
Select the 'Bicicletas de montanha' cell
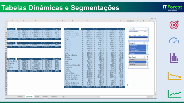tap(73, 35)
